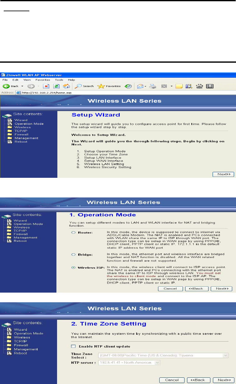This screenshot has height=384, width=236.
Task: Open Wizard in Time Zone page sidebar
Action: click(x=21, y=329)
